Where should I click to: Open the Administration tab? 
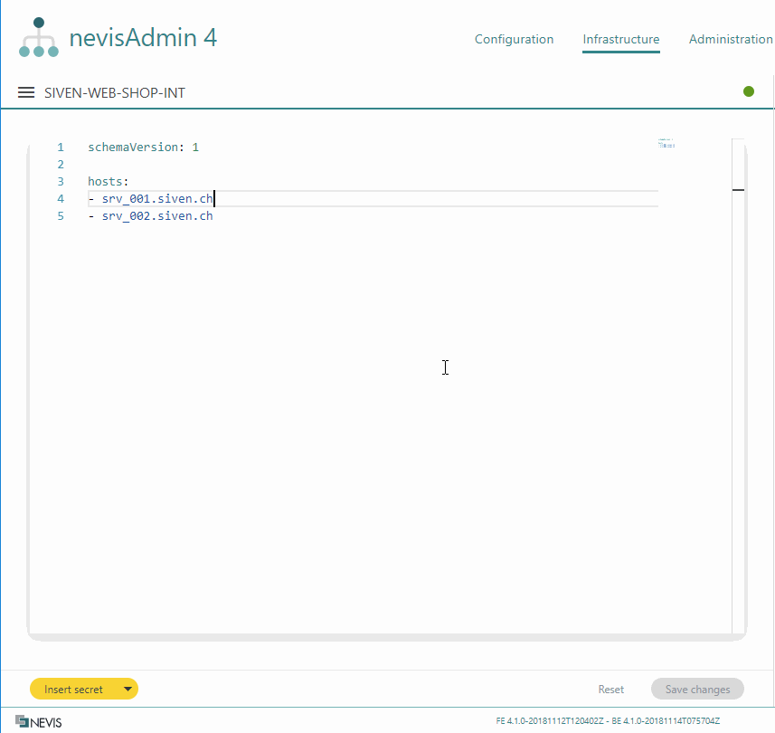730,40
